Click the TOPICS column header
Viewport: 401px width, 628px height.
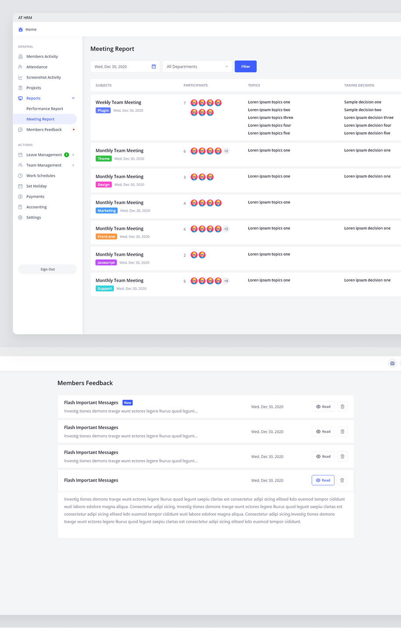tap(254, 86)
